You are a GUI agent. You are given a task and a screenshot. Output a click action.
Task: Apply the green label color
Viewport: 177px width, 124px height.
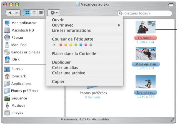(76, 45)
